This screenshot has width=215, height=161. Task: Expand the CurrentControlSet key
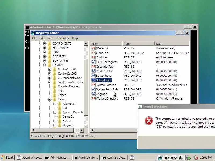point(49,78)
